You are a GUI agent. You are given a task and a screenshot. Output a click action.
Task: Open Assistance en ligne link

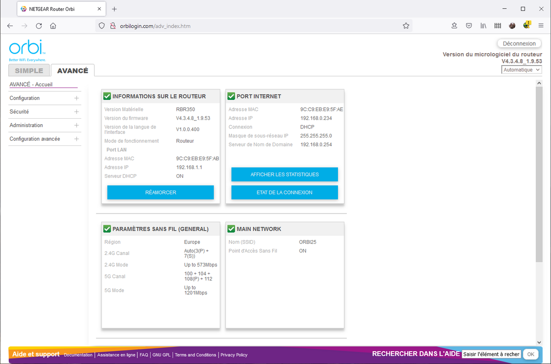116,355
